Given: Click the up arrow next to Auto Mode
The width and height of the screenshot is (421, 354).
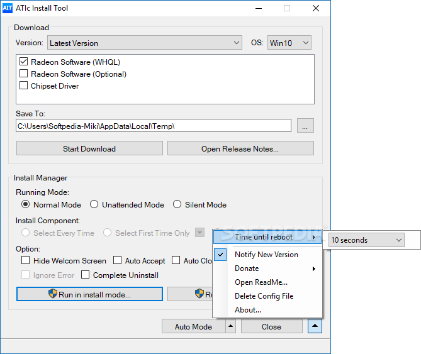Looking at the screenshot, I should pos(230,326).
